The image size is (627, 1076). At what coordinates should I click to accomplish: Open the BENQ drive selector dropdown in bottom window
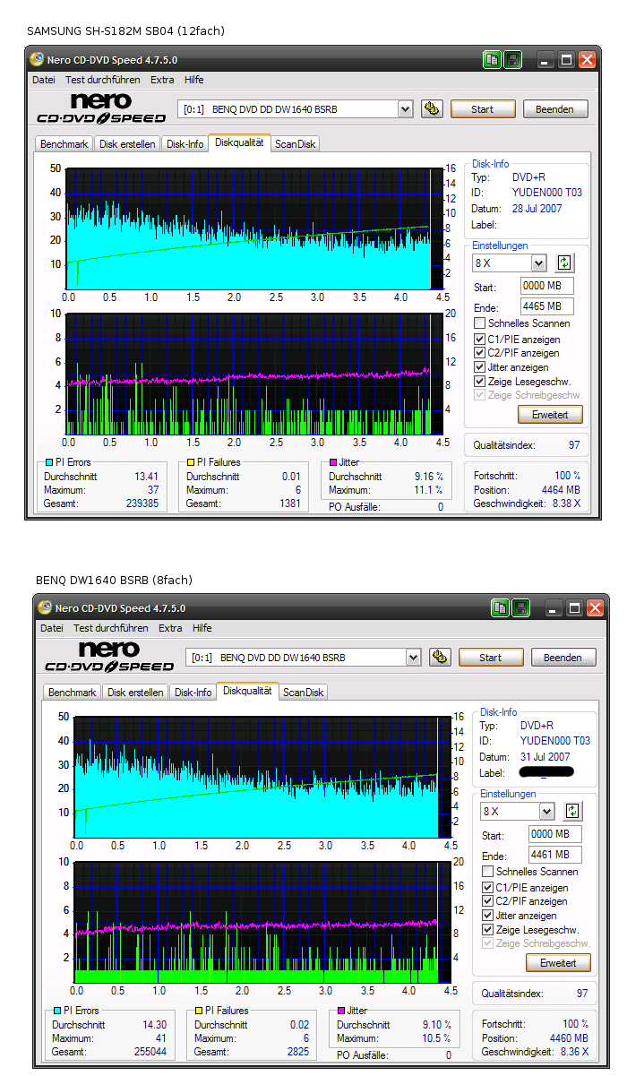click(413, 658)
